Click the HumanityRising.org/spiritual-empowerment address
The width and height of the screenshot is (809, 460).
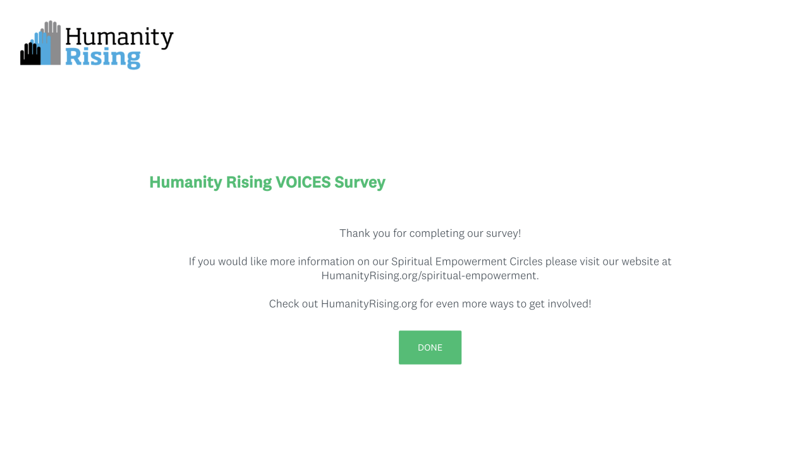coord(430,275)
